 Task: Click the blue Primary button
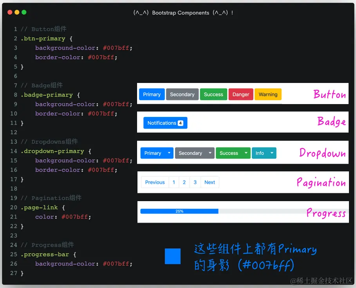152,94
